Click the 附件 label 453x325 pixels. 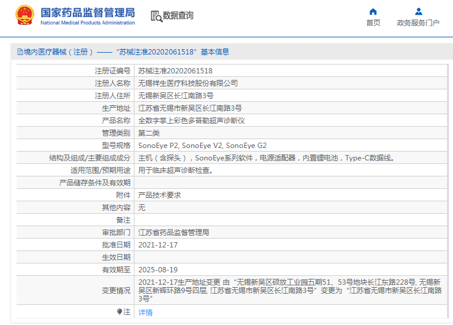click(x=123, y=195)
